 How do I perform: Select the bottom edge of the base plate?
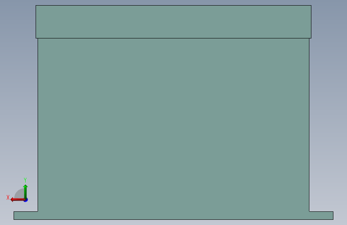174,219
